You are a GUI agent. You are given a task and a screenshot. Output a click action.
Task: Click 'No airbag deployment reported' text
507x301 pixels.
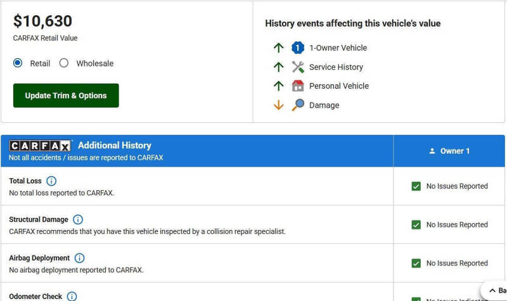click(76, 270)
